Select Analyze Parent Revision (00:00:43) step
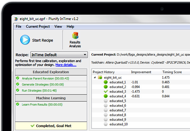Screen dimensions: 190x131 (x=51, y=78)
